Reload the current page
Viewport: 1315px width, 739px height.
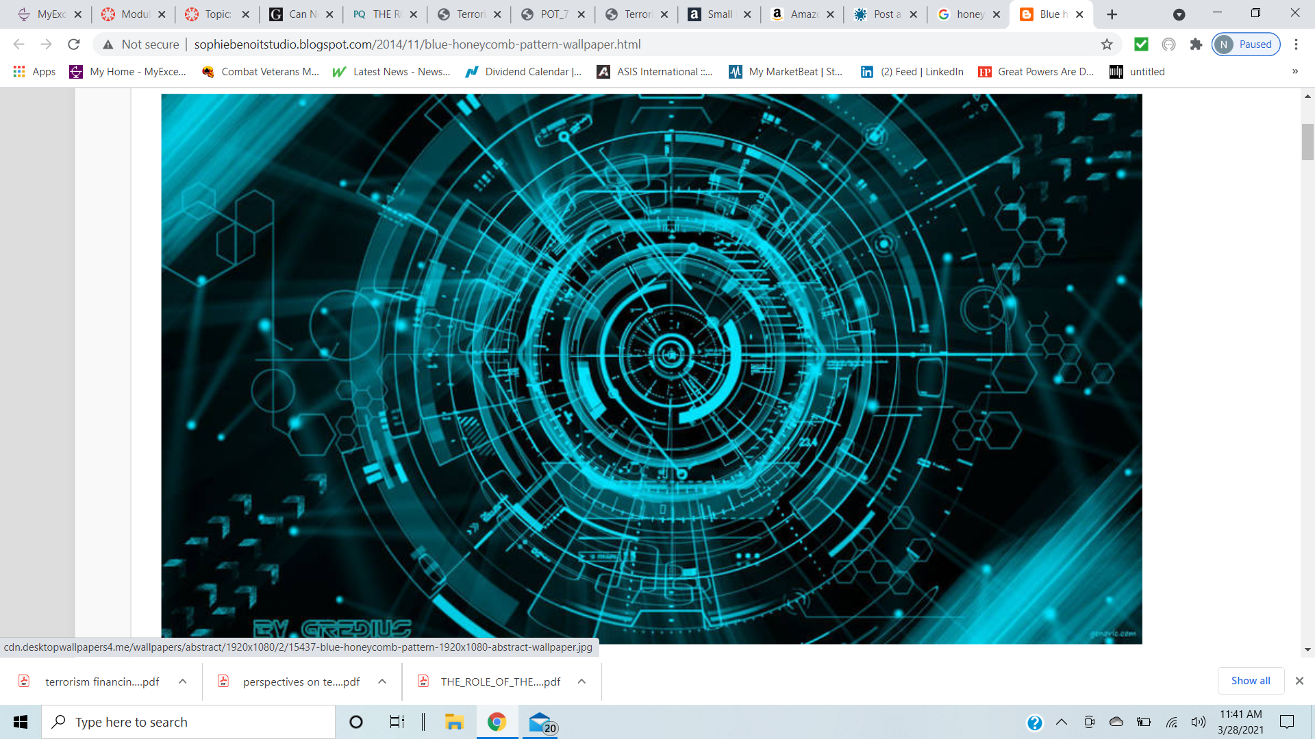[74, 44]
